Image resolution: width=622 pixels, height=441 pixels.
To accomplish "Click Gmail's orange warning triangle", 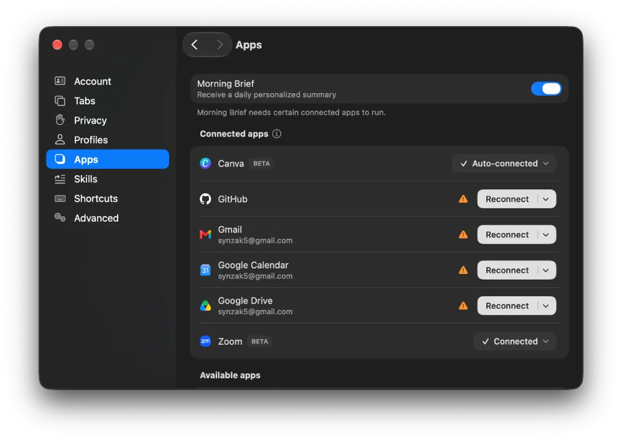I will pyautogui.click(x=463, y=235).
